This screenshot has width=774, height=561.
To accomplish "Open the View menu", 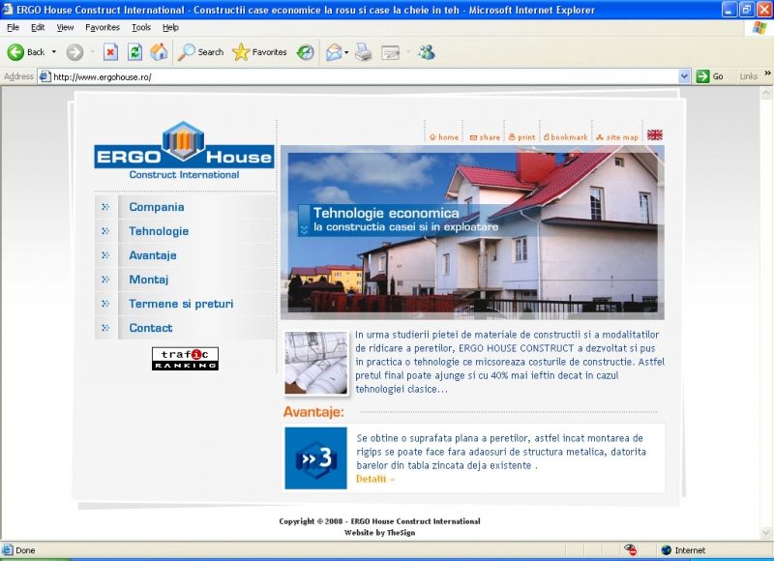I will (x=65, y=28).
